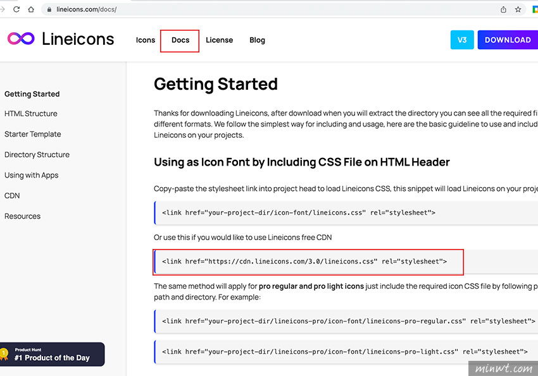Navigate to Using with Apps

coord(31,175)
